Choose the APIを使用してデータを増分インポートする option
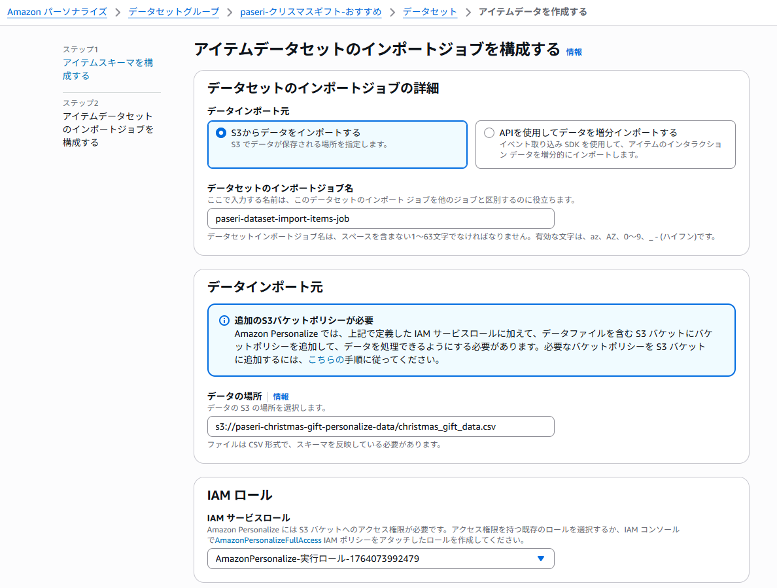The width and height of the screenshot is (777, 588). [x=489, y=133]
